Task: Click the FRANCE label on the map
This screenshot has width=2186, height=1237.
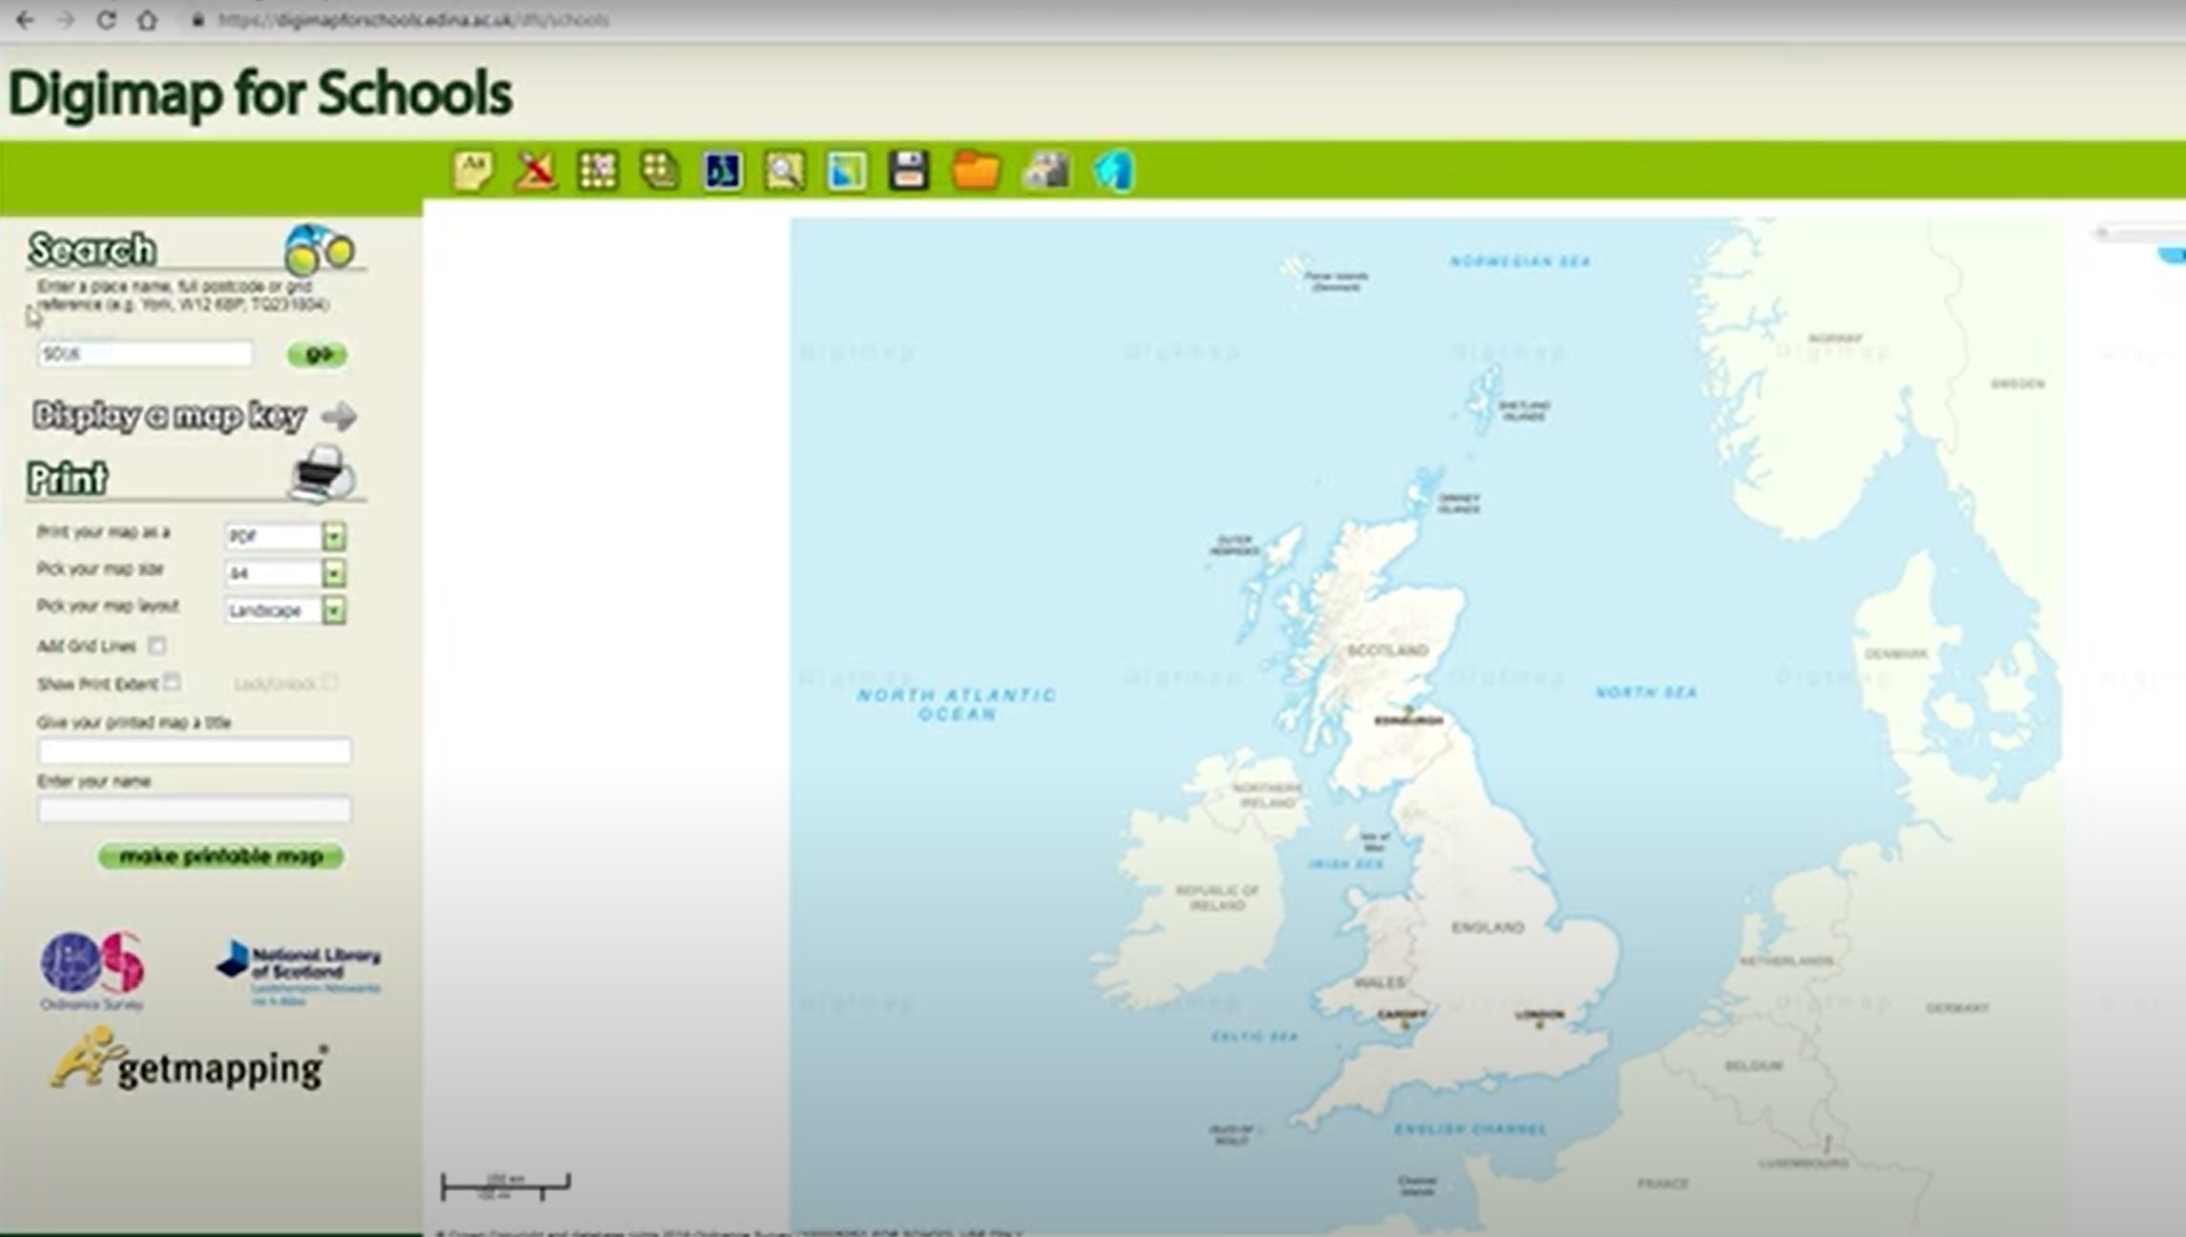Action: [1663, 1184]
